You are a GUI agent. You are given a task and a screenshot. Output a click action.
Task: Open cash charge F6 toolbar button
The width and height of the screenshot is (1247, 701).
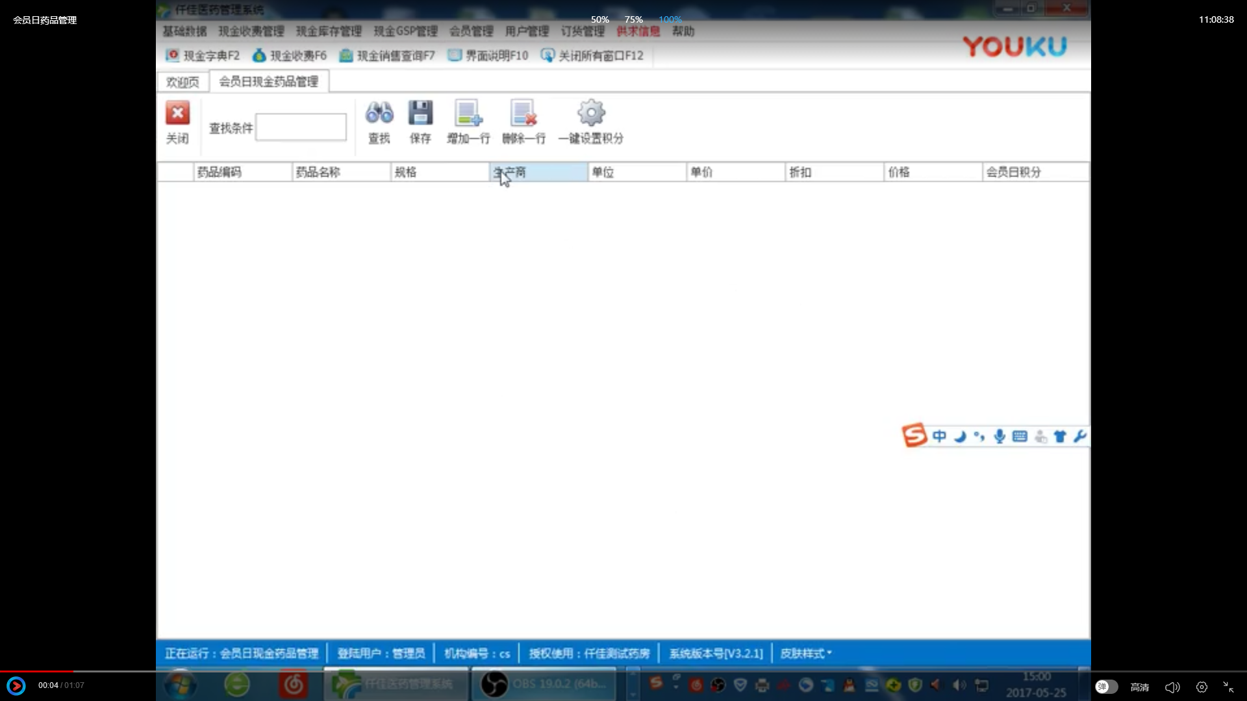tap(290, 56)
